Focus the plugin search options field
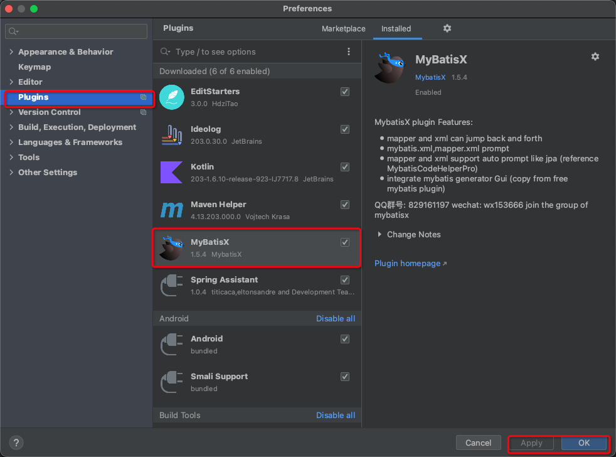The image size is (616, 457). point(252,51)
